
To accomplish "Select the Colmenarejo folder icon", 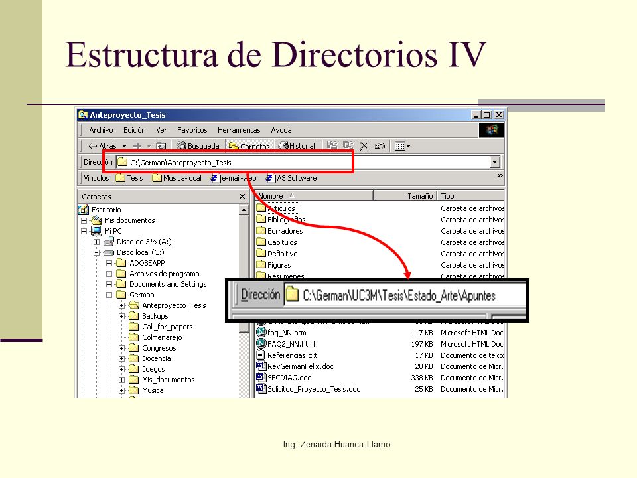I will tap(133, 337).
